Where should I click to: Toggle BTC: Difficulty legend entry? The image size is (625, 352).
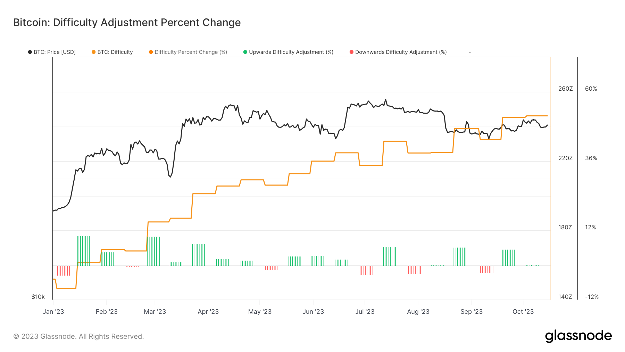[112, 52]
